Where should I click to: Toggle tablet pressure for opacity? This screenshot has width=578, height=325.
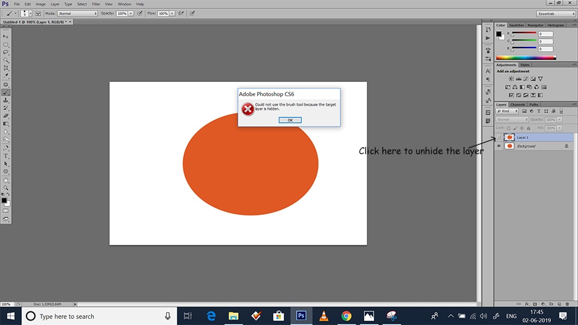(x=140, y=13)
